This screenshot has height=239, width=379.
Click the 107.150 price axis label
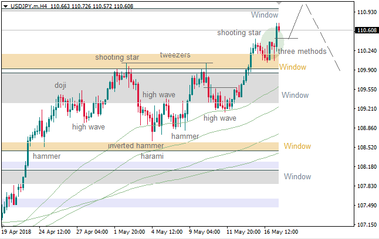point(366,225)
